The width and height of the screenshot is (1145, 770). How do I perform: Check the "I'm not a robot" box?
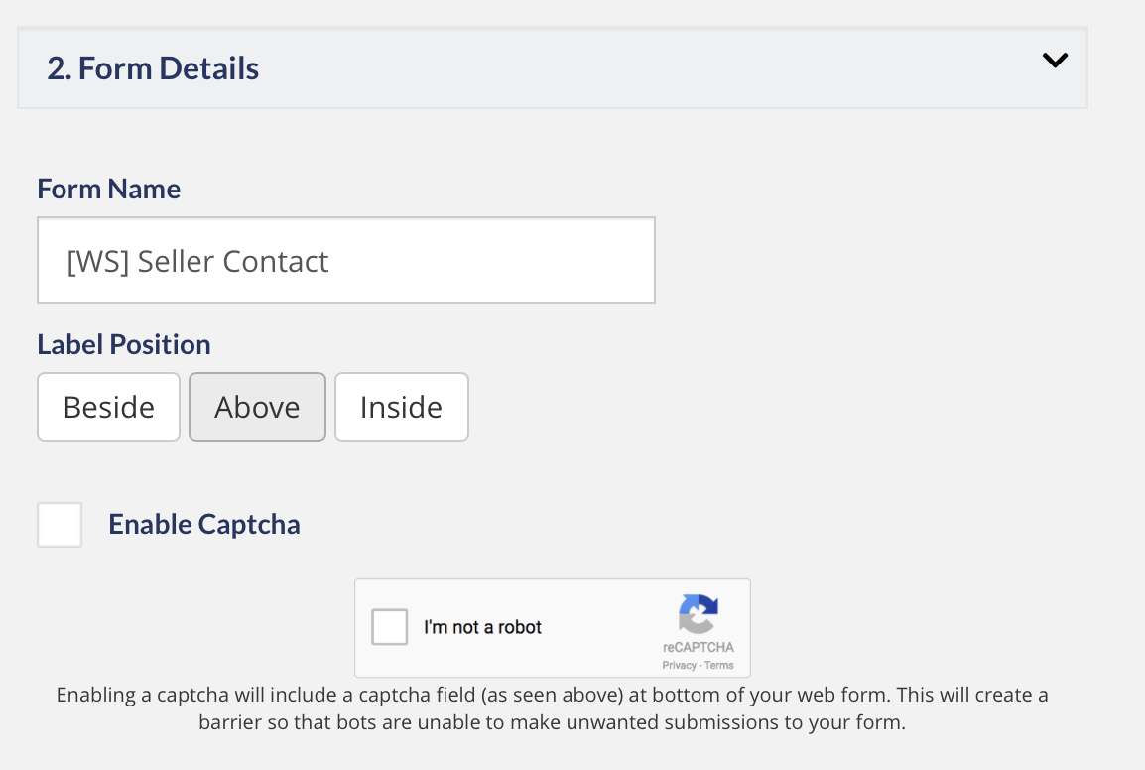389,626
